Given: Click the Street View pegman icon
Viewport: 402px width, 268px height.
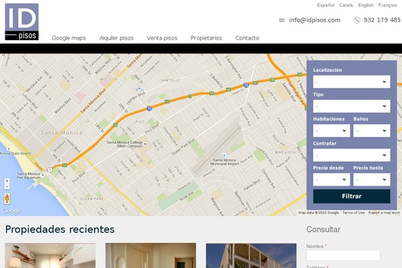Looking at the screenshot, I should point(7,199).
